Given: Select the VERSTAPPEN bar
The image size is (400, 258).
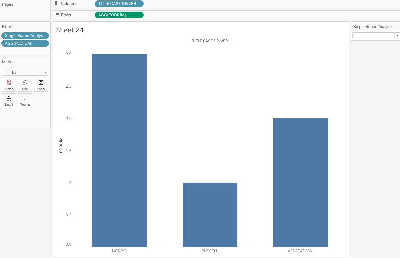Looking at the screenshot, I should (301, 183).
